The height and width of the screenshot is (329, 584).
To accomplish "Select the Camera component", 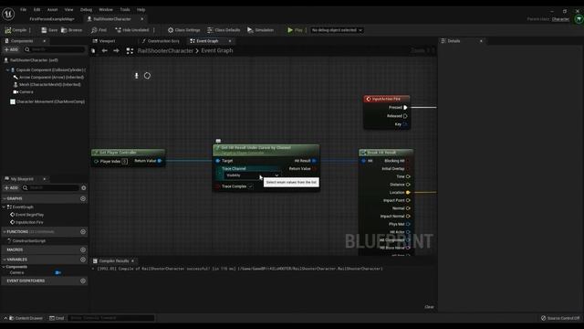I will point(23,91).
